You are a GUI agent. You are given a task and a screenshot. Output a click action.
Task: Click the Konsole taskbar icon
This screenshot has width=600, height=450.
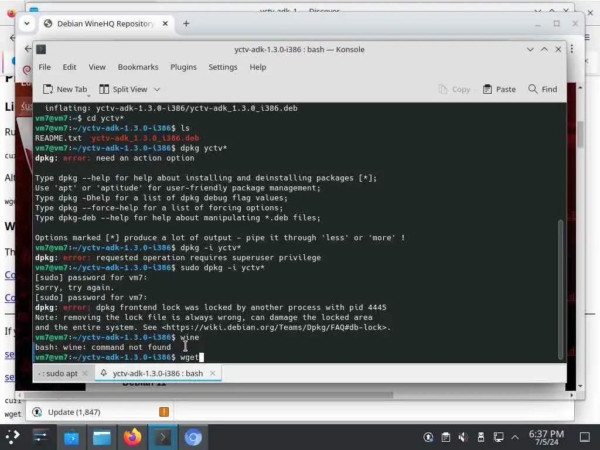(x=163, y=437)
